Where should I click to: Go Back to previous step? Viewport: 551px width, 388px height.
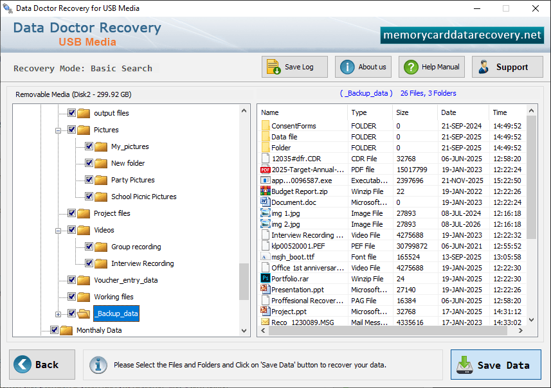point(42,364)
